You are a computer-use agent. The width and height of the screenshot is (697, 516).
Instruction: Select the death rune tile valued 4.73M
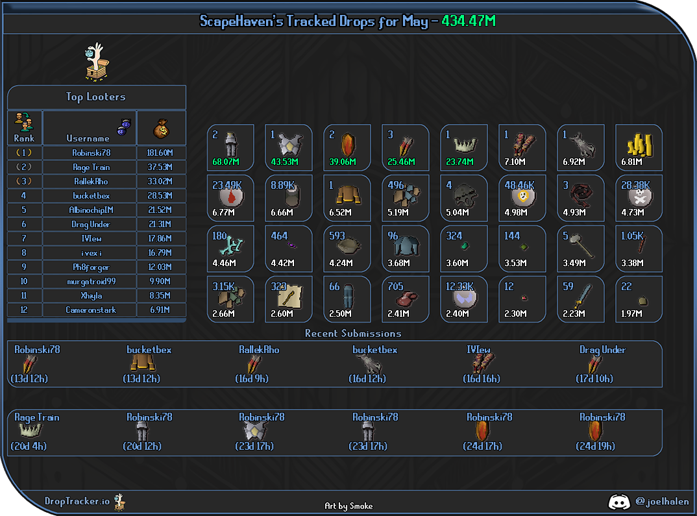click(x=639, y=198)
